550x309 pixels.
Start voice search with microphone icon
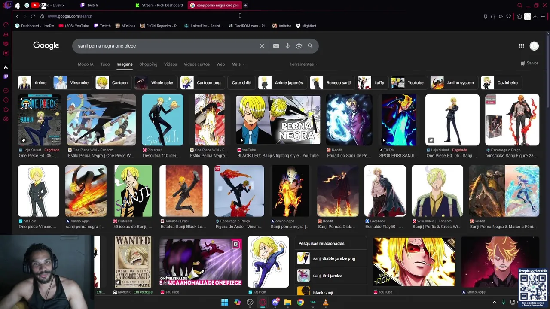pyautogui.click(x=287, y=46)
